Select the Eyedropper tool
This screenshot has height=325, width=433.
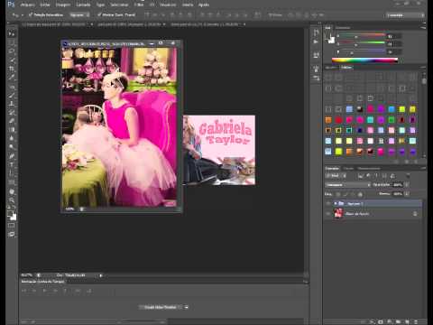coord(12,78)
